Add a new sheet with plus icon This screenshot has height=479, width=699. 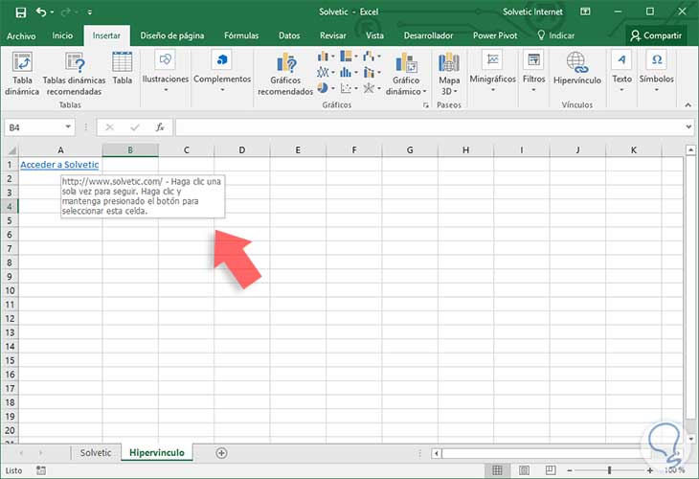[221, 453]
